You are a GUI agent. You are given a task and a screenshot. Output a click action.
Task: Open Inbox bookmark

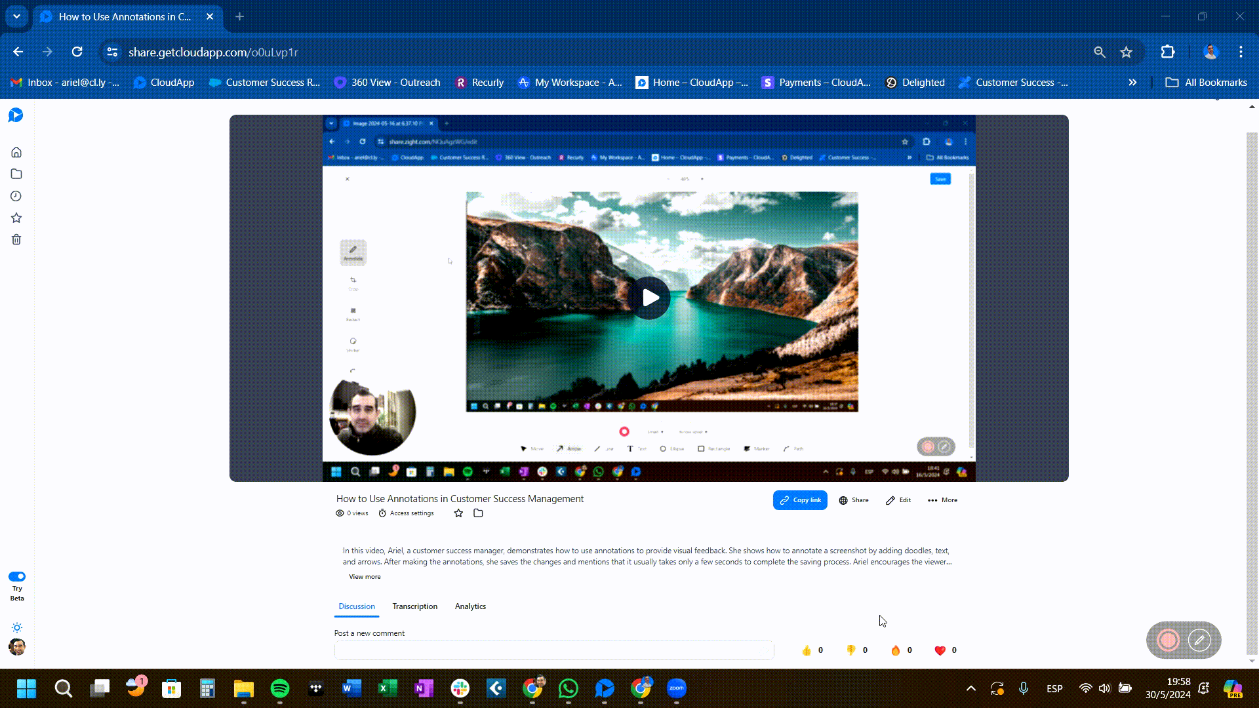65,83
